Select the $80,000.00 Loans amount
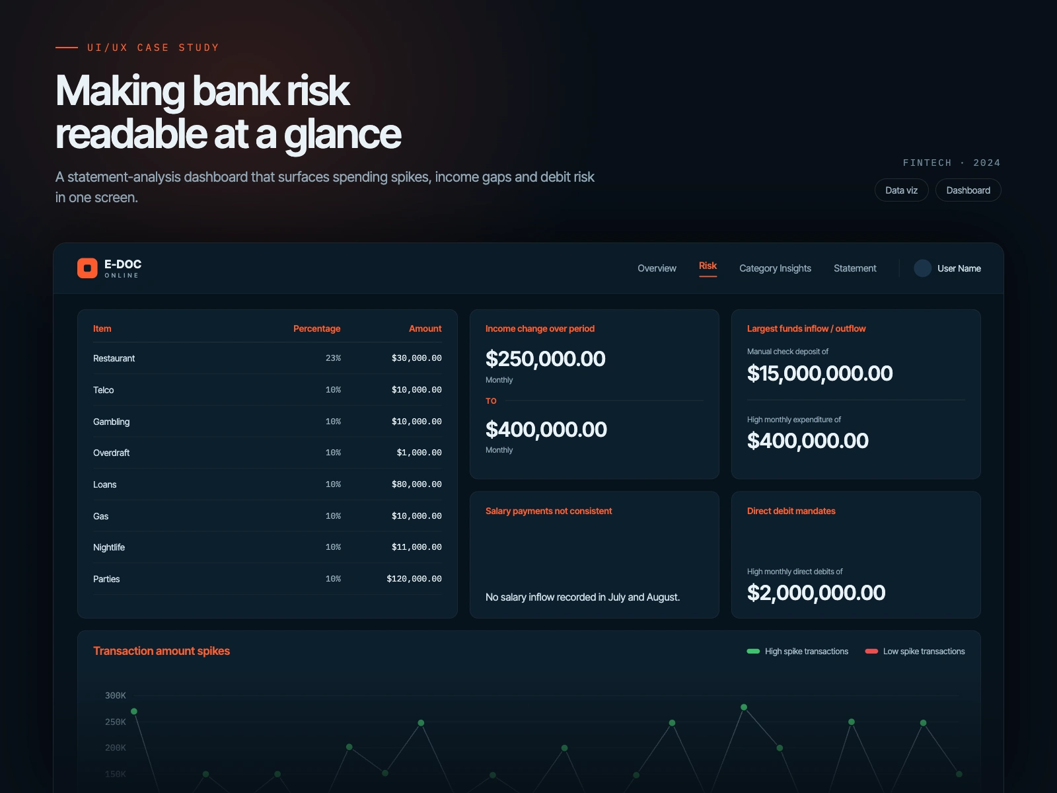This screenshot has width=1057, height=793. coord(416,484)
